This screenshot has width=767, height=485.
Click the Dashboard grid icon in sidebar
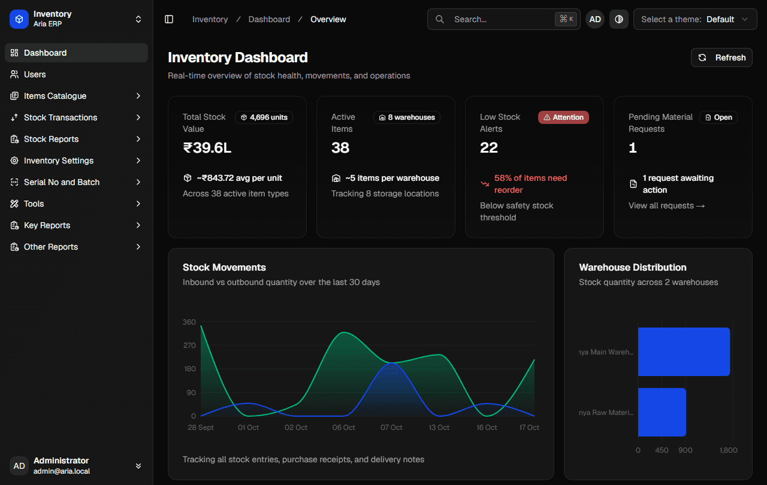point(14,53)
